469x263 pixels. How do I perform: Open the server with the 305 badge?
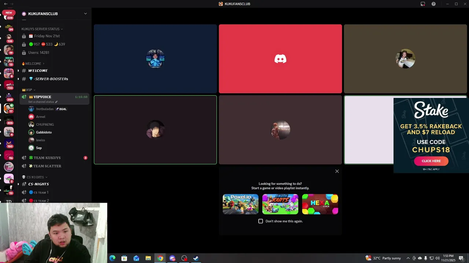point(9,120)
